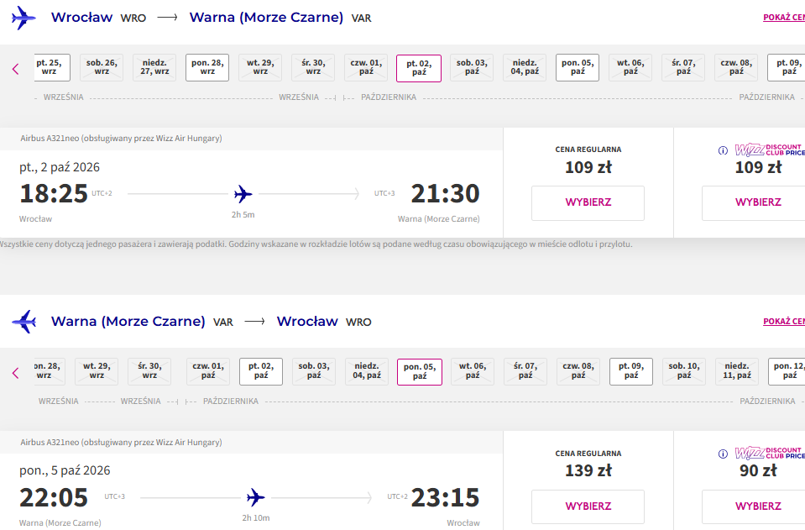Show earlier return dates with left chevron
The width and height of the screenshot is (805, 530).
coord(15,373)
